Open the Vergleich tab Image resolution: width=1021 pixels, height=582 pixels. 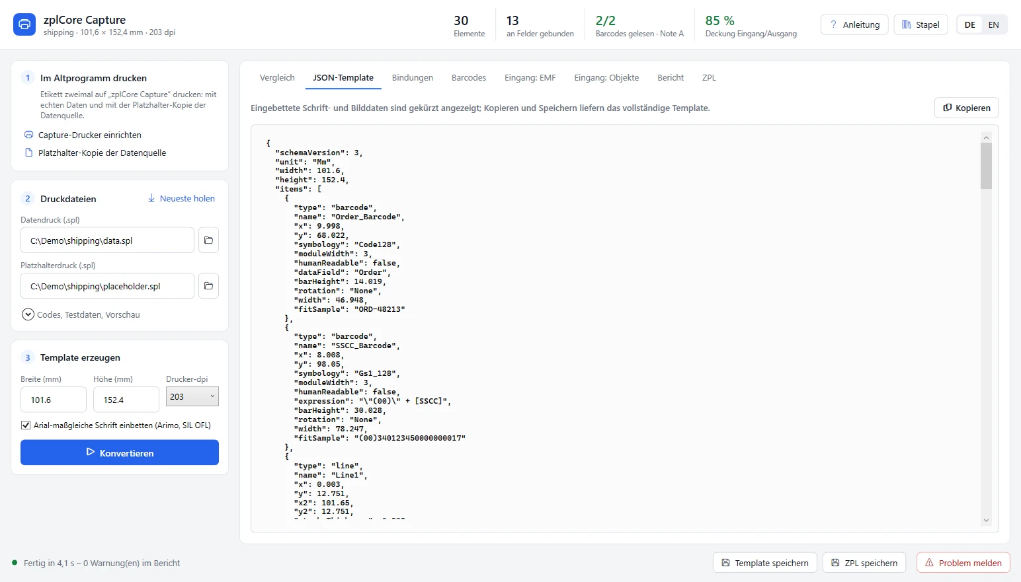tap(277, 77)
